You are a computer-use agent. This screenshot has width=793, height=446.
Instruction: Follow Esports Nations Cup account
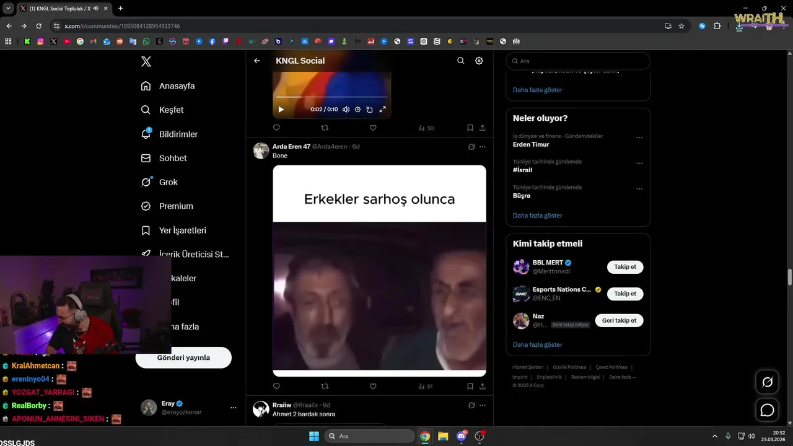tap(625, 294)
